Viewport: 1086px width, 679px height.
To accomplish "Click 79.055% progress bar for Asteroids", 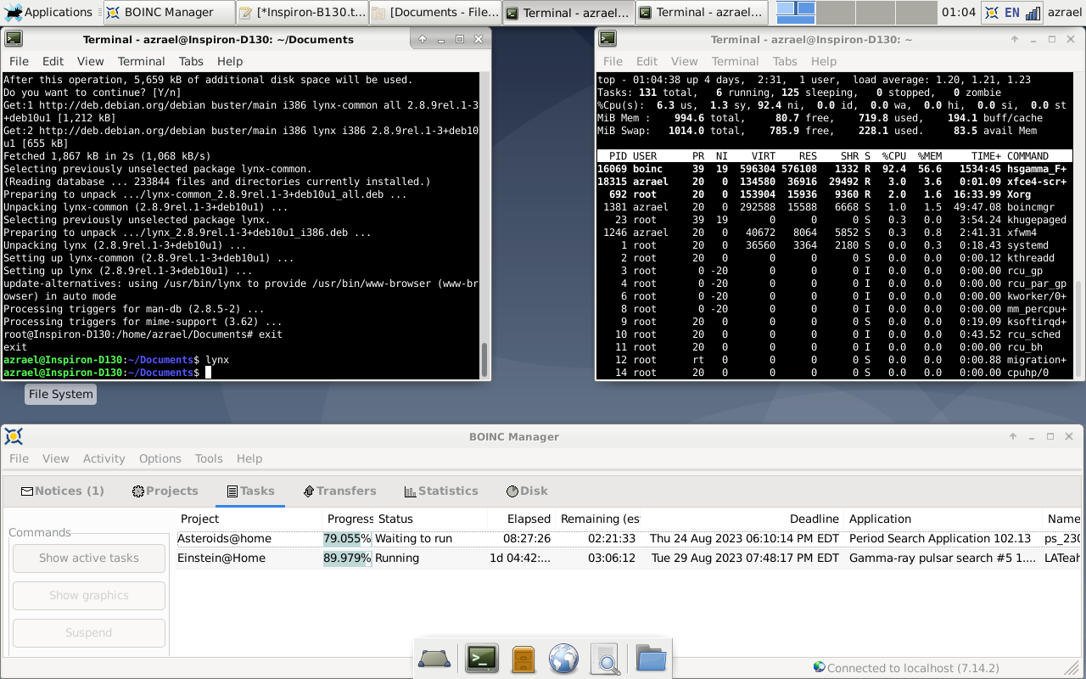I will (x=348, y=538).
